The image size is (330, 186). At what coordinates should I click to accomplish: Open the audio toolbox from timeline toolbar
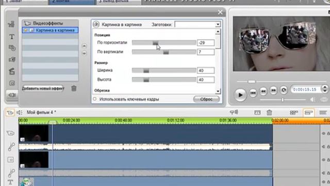click(20, 113)
